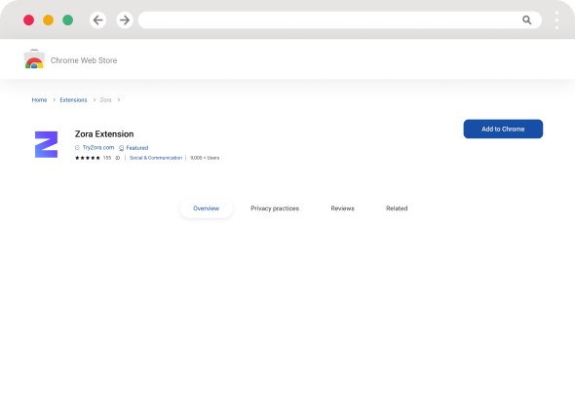Click the Chrome Web Store logo
Image resolution: width=575 pixels, height=408 pixels.
coord(34,59)
